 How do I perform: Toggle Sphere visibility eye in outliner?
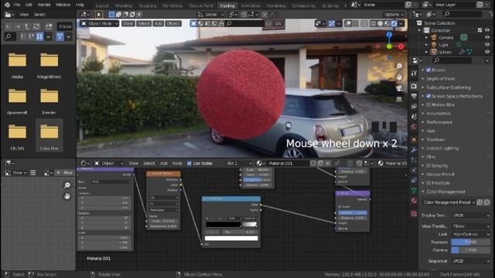point(487,52)
